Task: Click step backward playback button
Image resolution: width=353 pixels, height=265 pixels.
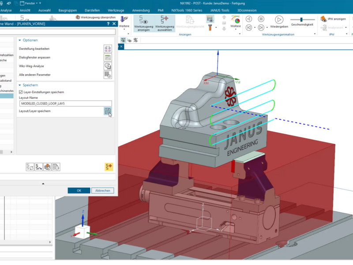Action: 249,19
